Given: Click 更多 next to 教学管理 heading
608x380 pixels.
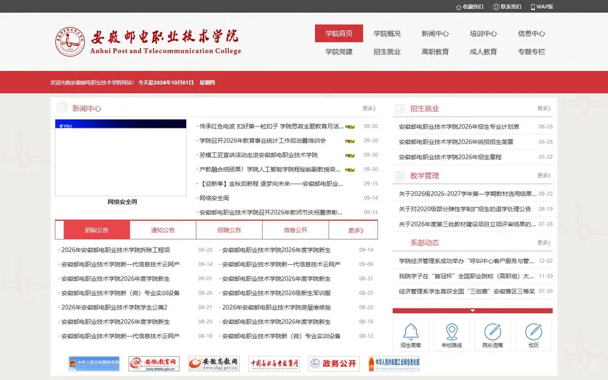Looking at the screenshot, I should point(543,175).
